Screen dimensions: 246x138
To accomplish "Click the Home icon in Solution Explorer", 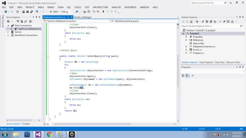I will (191, 21).
